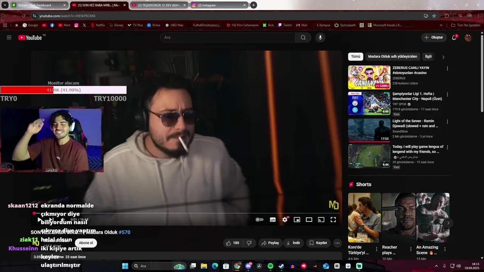484x272 pixels.
Task: Open options for ZEBERUS CANLI YAYIN video
Action: (447, 69)
